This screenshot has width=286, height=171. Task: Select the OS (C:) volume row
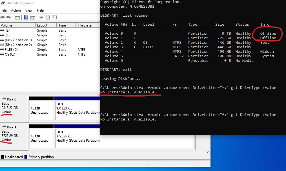coord(50,54)
